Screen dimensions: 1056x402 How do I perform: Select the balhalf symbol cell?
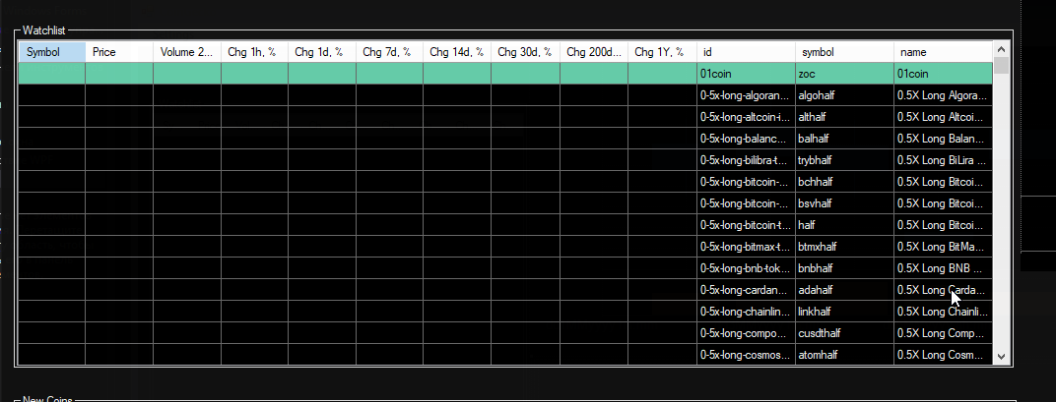coord(844,139)
